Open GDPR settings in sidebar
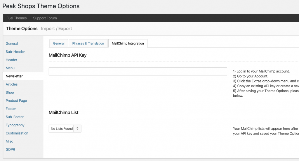Screen dimensions: 299x161 10,150
